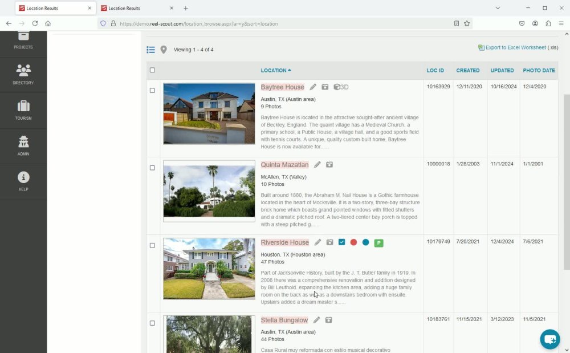
Task: Open browser extensions menu
Action: point(548,23)
